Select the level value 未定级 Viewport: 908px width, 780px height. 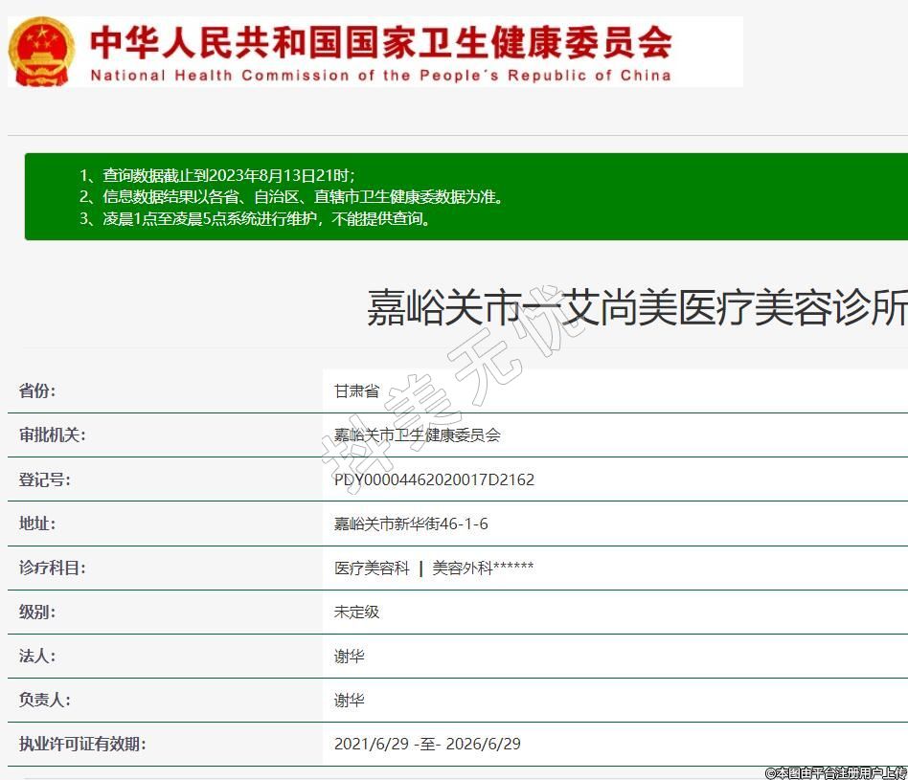pos(356,612)
